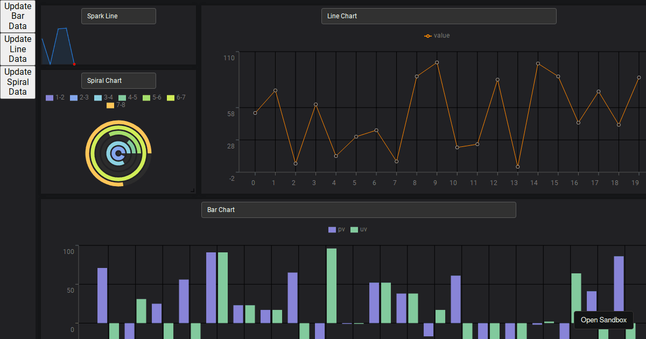646x339 pixels.
Task: Click the Update Spiral Data button
Action: (x=18, y=82)
